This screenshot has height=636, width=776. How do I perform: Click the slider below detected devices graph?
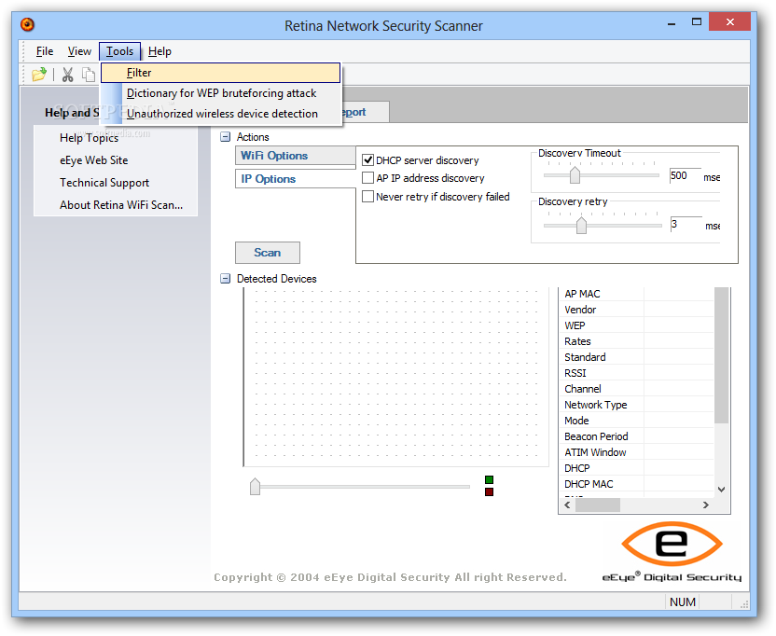point(255,487)
